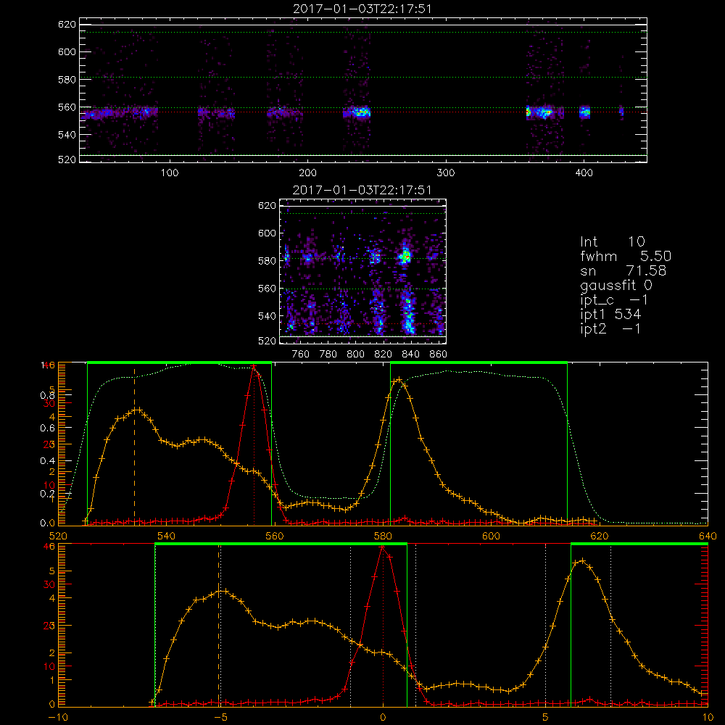725x725 pixels.
Task: Click x-axis label 100 on top plot
Action: pos(170,173)
